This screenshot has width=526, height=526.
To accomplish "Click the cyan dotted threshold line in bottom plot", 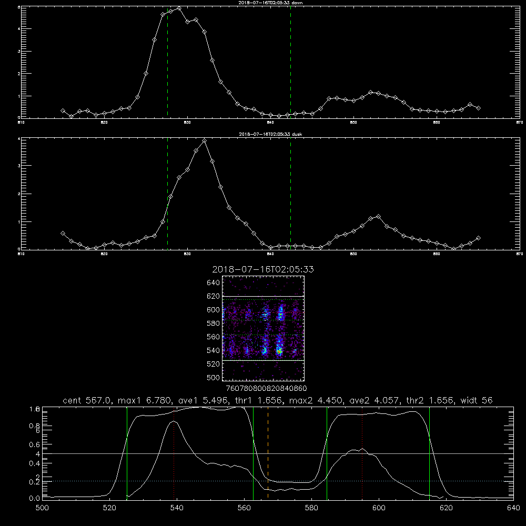I will [x=278, y=481].
